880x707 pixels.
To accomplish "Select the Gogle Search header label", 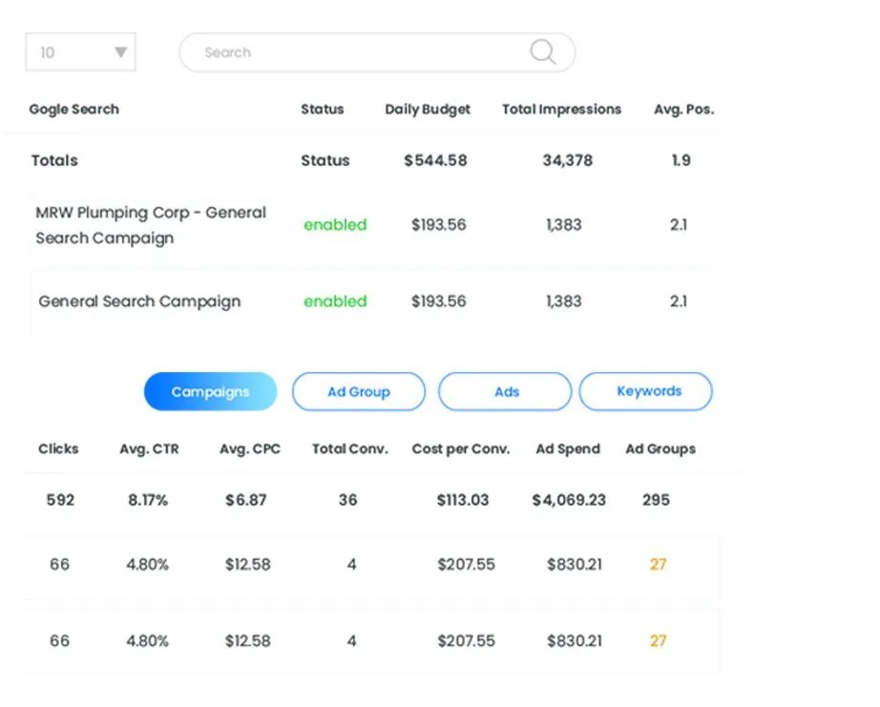I will (x=73, y=109).
